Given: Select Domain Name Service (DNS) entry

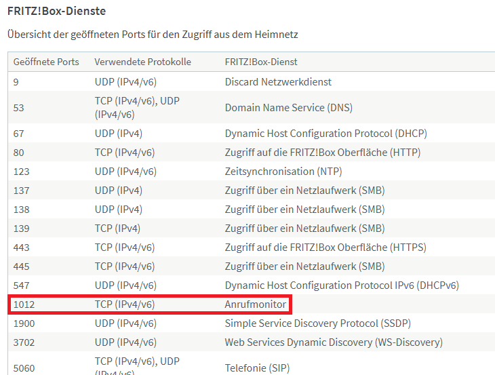Looking at the screenshot, I should click(x=288, y=108).
